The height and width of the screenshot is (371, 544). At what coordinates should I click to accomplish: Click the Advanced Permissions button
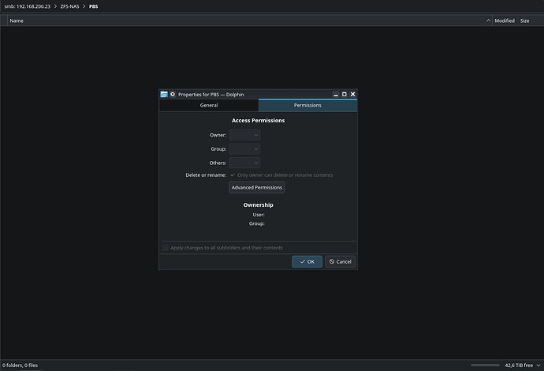point(257,188)
